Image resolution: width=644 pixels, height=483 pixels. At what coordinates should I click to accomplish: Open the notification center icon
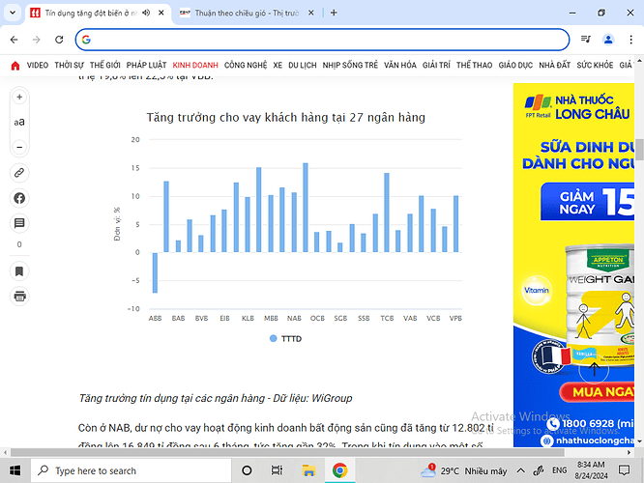click(x=624, y=470)
